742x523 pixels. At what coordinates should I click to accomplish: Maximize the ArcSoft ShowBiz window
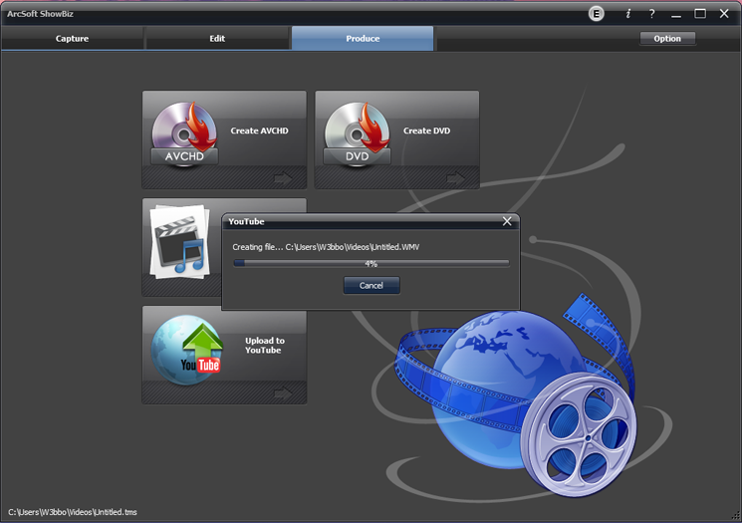tap(700, 14)
